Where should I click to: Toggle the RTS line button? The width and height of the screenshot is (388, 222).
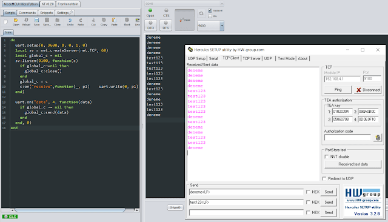[x=166, y=25]
